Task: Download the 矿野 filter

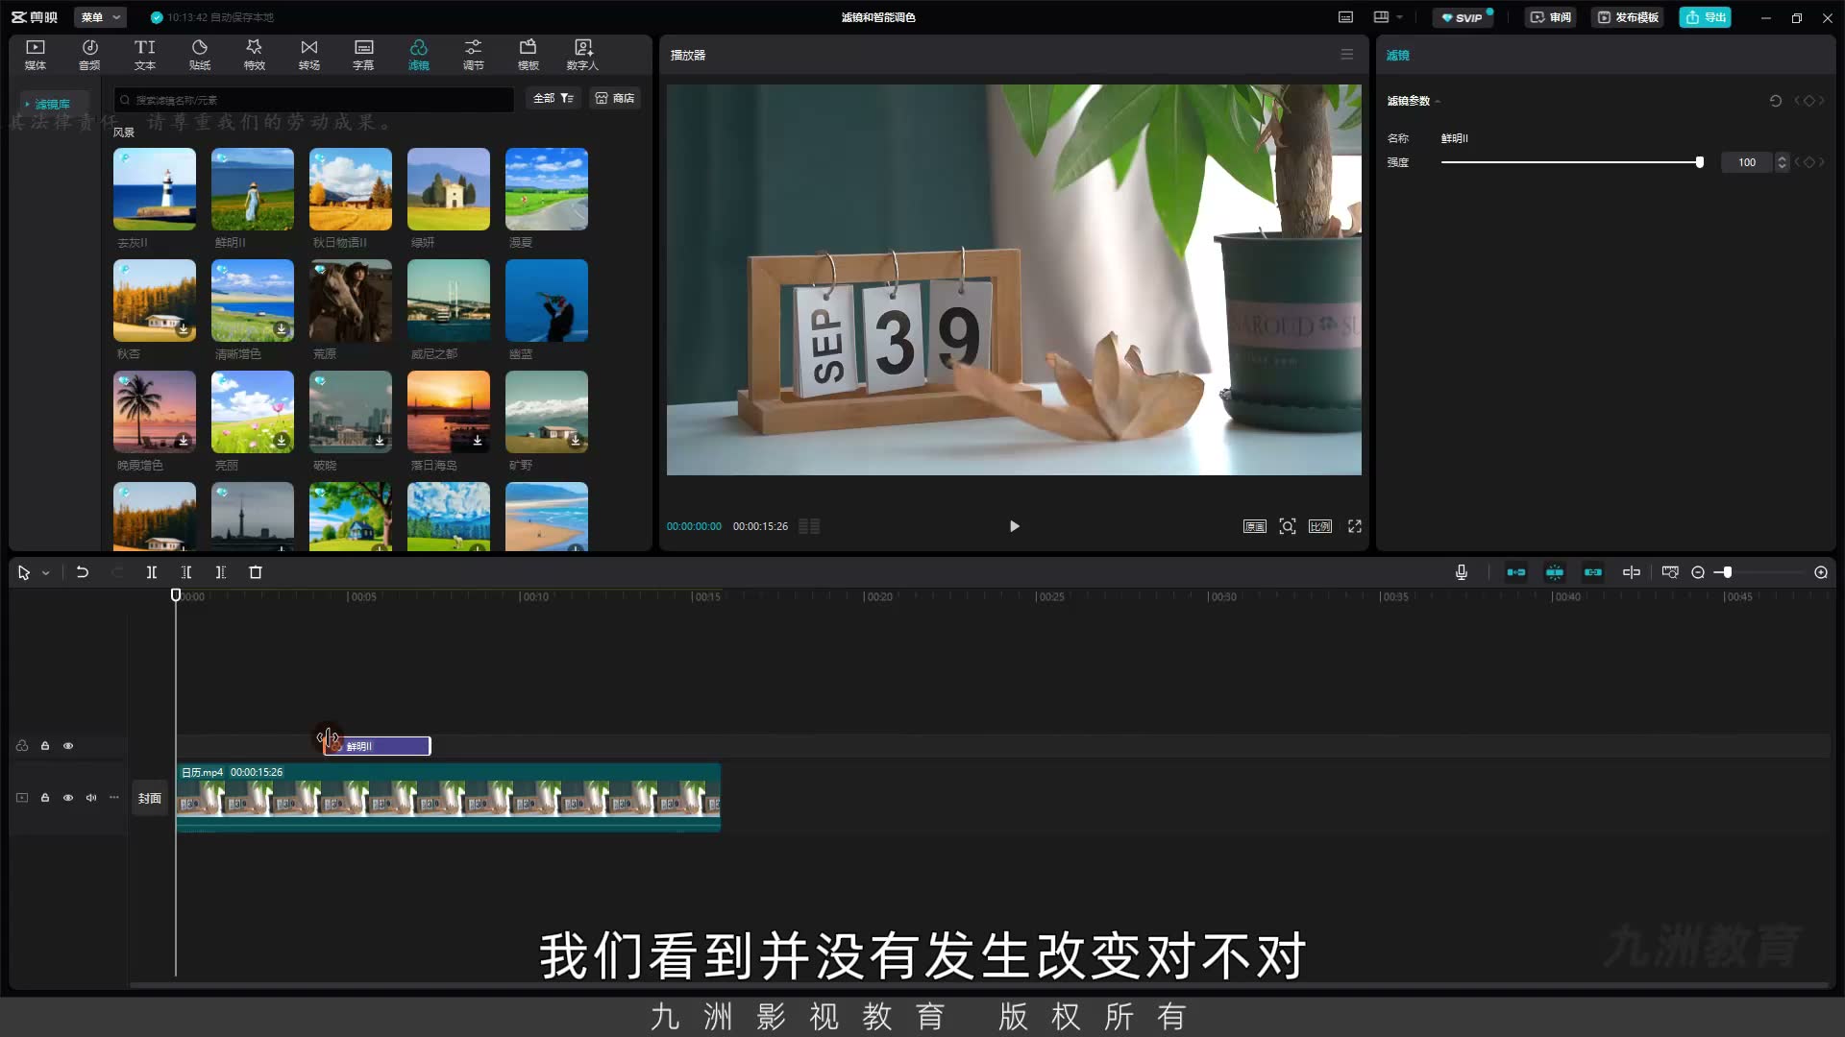Action: tap(576, 441)
